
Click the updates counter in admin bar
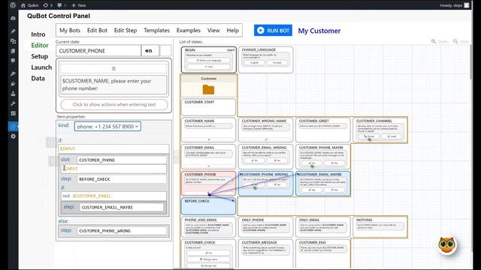(x=47, y=5)
